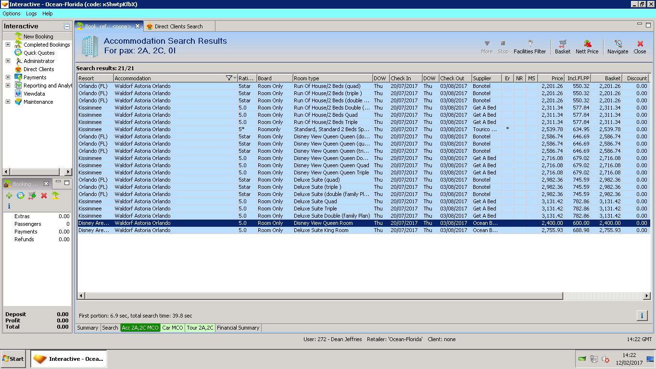Image resolution: width=656 pixels, height=369 pixels.
Task: Click the Start button
Action: click(x=13, y=359)
